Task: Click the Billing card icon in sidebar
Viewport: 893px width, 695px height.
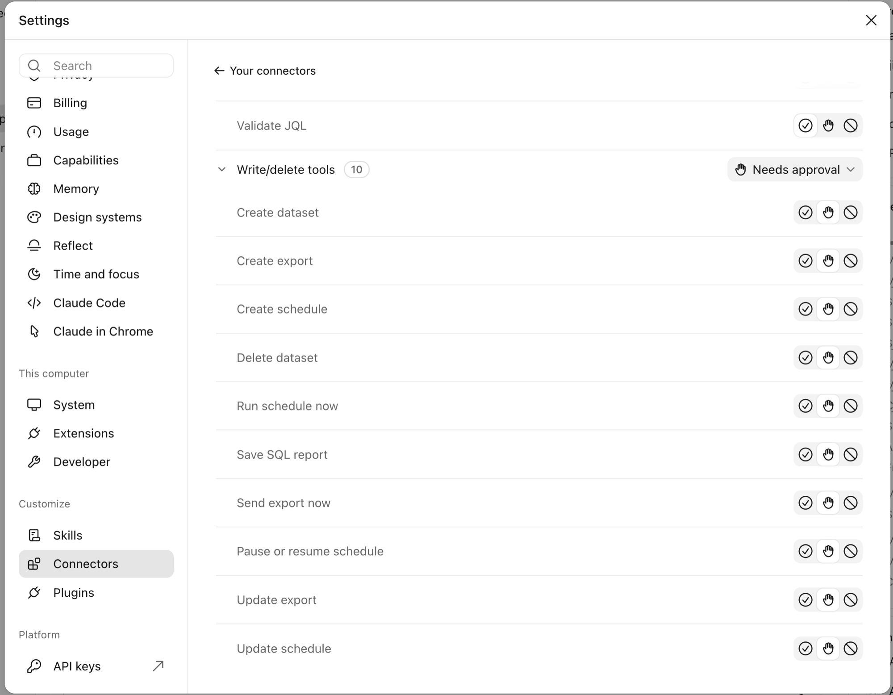Action: pyautogui.click(x=34, y=103)
